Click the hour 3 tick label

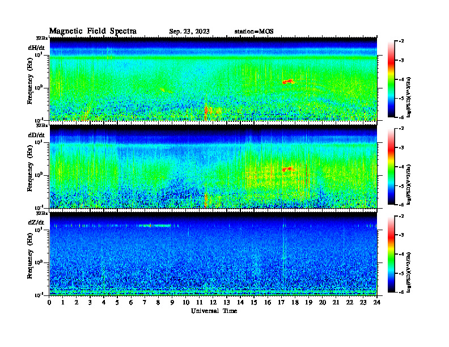click(90, 302)
